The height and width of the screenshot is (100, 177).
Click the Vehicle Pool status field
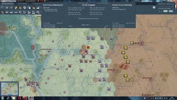tap(165, 8)
